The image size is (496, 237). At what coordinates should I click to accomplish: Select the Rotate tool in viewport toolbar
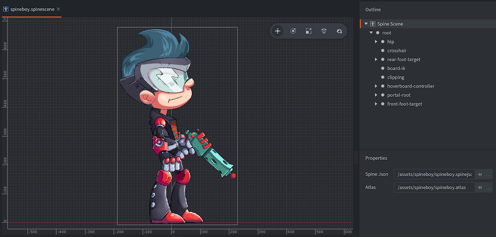(293, 31)
